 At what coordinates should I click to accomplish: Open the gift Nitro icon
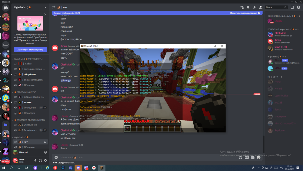coord(240,157)
